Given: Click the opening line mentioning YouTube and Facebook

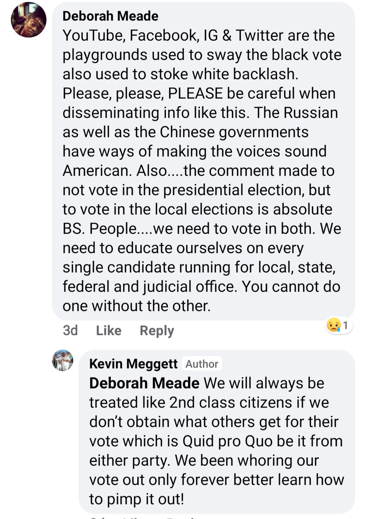Looking at the screenshot, I should [x=199, y=35].
